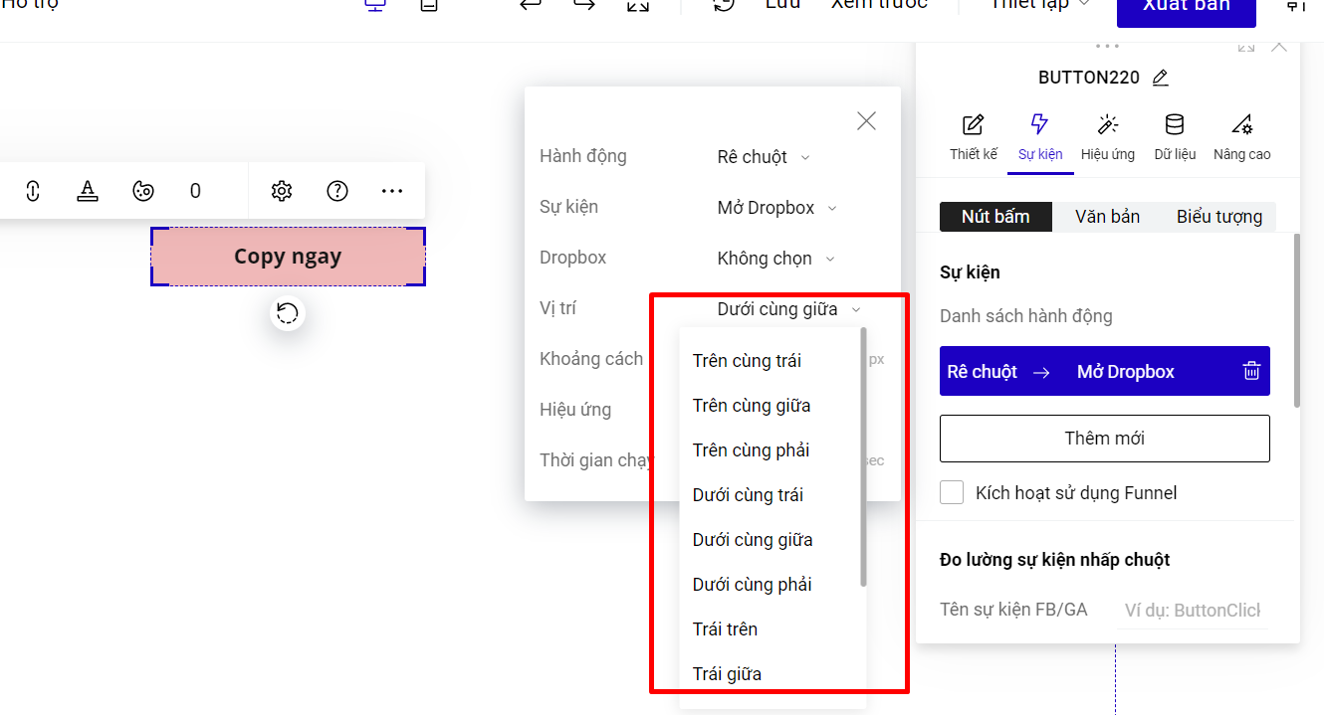Expand the Hành động Rê chuột dropdown

click(764, 157)
